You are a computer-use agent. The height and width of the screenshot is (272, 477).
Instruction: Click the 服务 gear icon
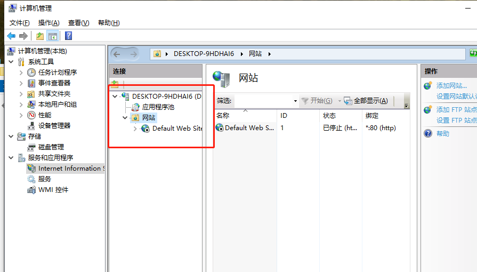(x=31, y=179)
